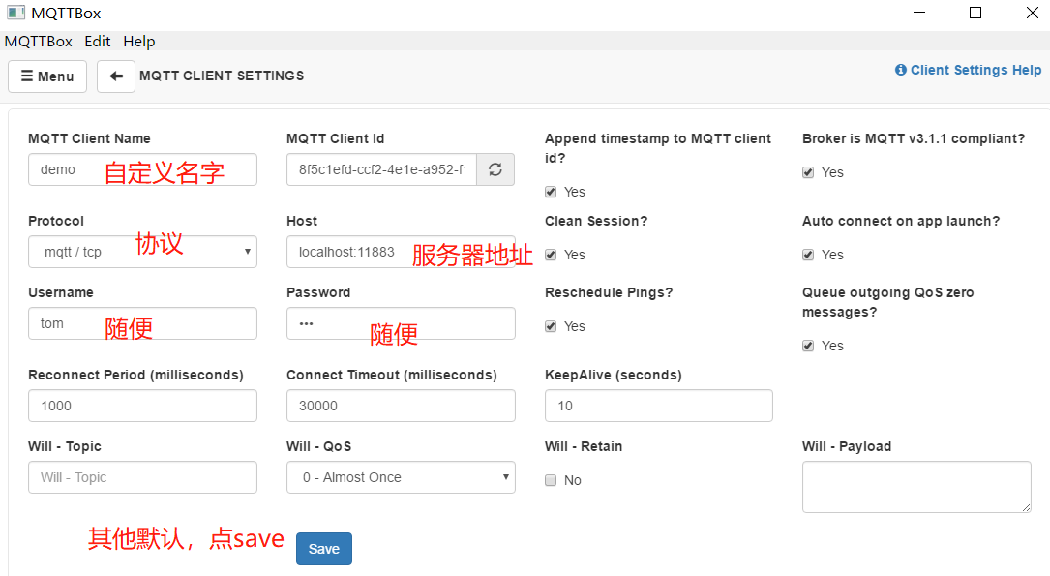Click the MQTTBox app icon in title bar

pos(16,13)
